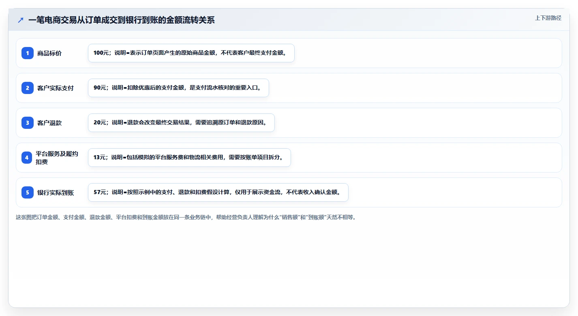Click the step 4 number badge

tap(27, 158)
